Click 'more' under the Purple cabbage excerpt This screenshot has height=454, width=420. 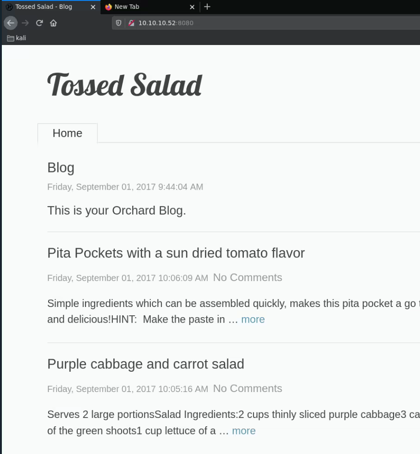(x=244, y=431)
